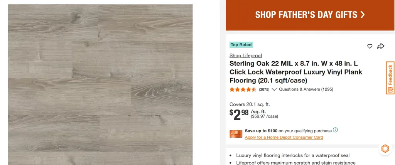Screen dimensions: 395x165
Task: Enlarge the Sterling Oak flooring image
Action: point(100,85)
